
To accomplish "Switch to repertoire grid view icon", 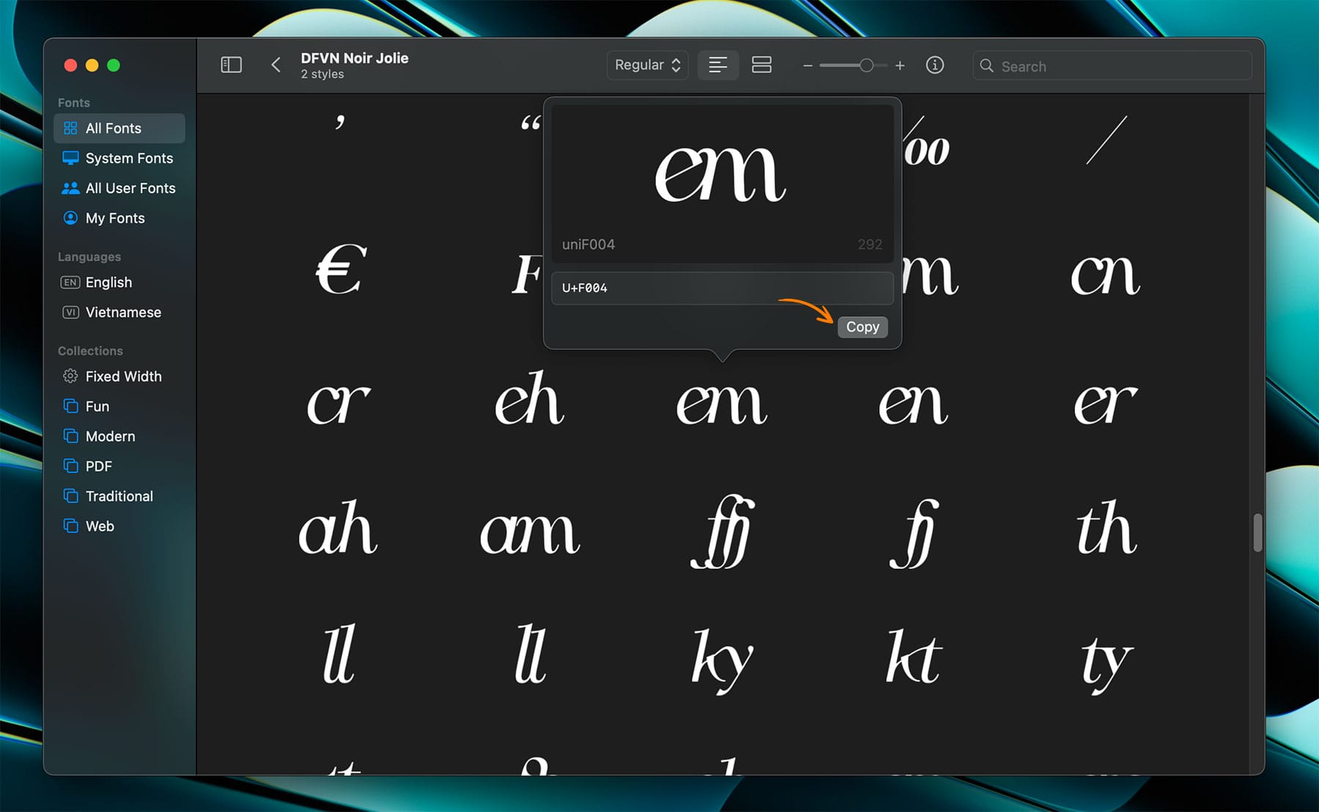I will tap(761, 65).
